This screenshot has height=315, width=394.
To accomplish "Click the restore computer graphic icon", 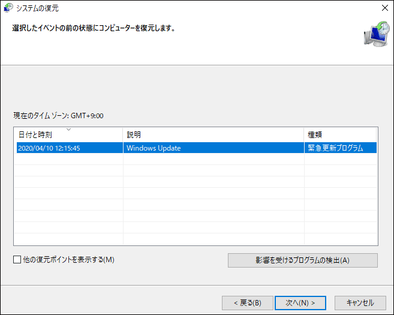I will 377,34.
